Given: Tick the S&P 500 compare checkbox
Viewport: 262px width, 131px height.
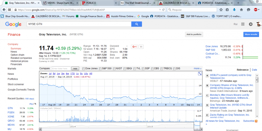Looking at the screenshot, I should 100,69.
